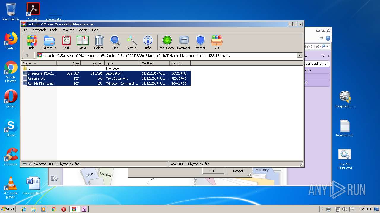The width and height of the screenshot is (380, 213).
Task: Open the Wizard tool
Action: (132, 42)
